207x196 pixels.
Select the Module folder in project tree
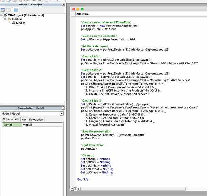pyautogui.click(x=17, y=19)
